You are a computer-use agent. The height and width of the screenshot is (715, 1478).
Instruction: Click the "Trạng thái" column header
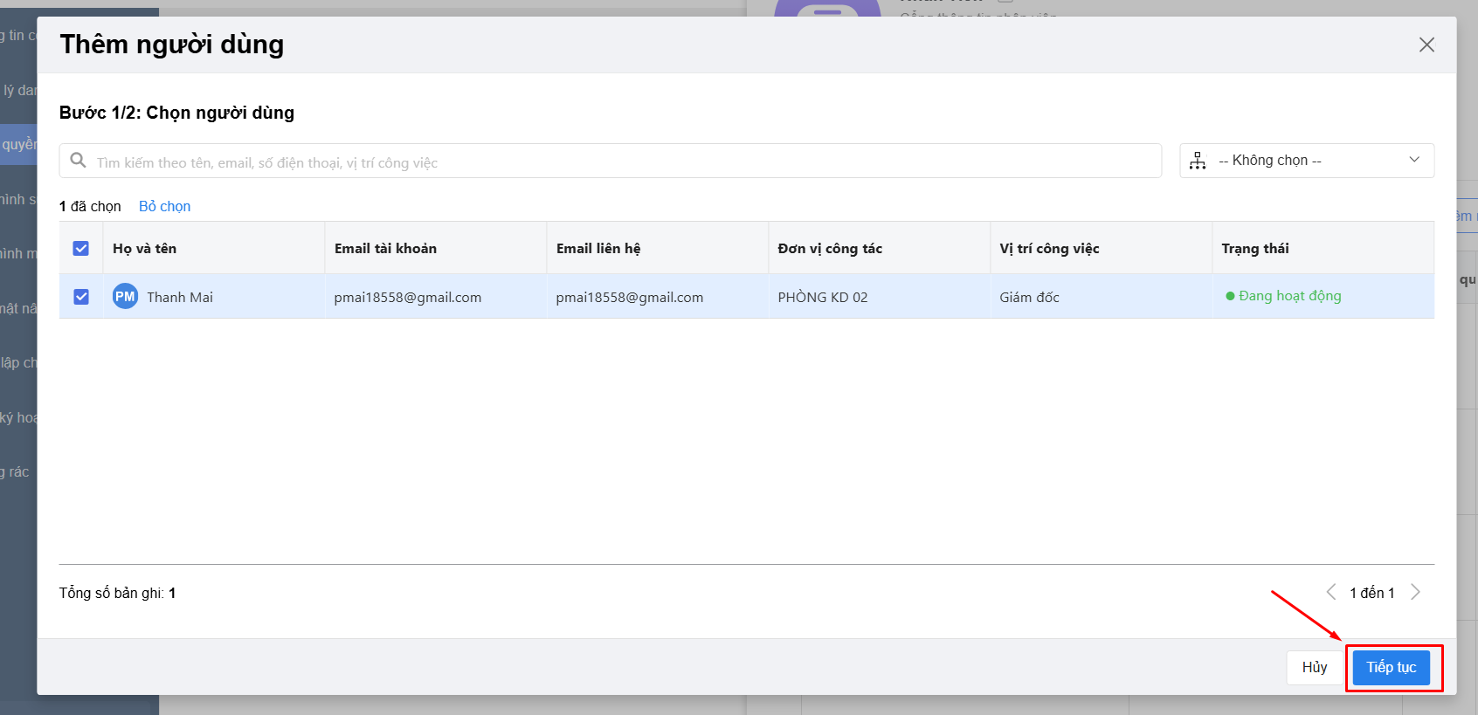click(1255, 249)
